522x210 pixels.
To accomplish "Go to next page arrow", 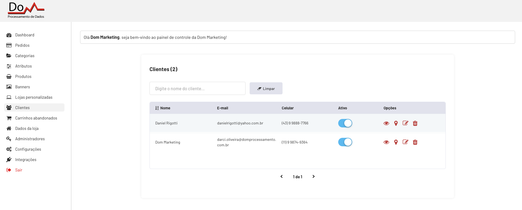I will click(x=314, y=177).
